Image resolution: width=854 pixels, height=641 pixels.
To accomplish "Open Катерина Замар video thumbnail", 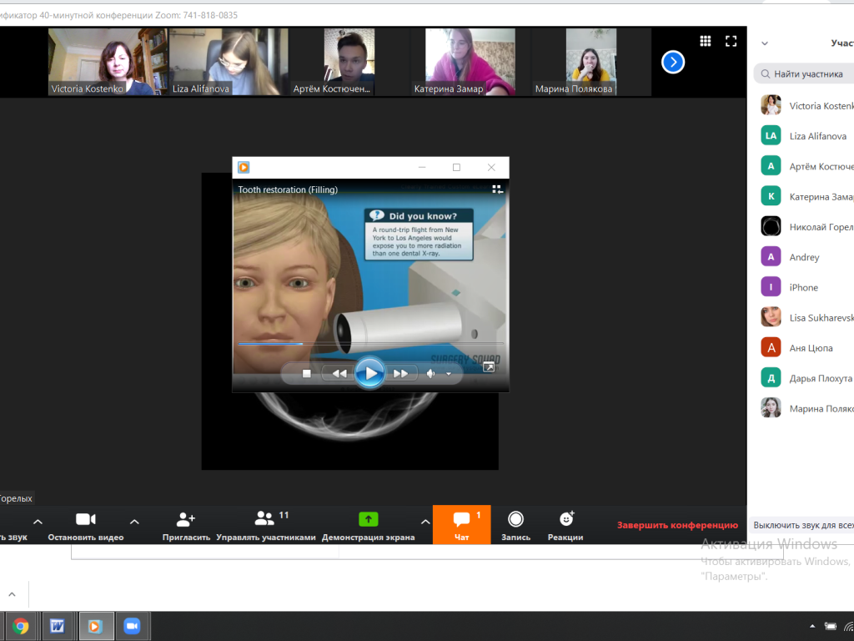I will pyautogui.click(x=470, y=62).
